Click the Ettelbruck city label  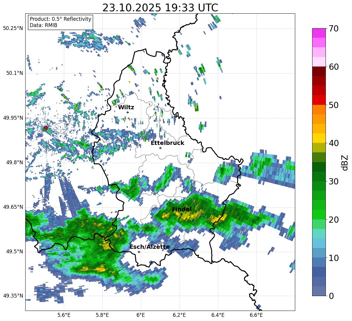click(167, 143)
